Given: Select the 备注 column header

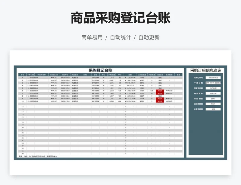Looking at the screenshot, I should (178, 75).
